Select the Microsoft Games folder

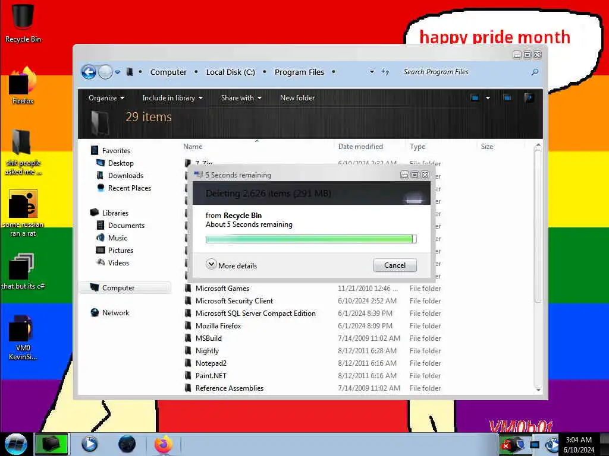tap(222, 289)
